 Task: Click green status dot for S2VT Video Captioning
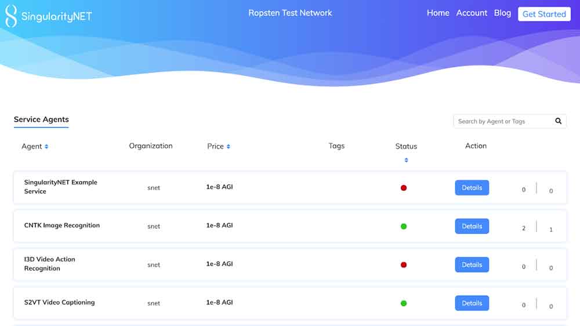(404, 303)
